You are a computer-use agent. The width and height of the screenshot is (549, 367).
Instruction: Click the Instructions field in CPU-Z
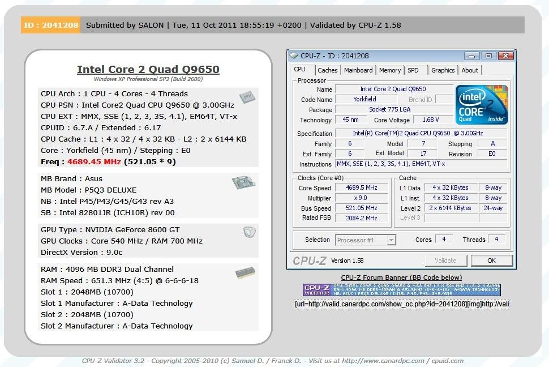pos(421,164)
